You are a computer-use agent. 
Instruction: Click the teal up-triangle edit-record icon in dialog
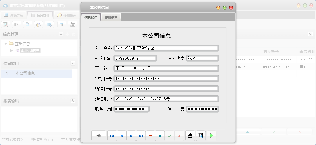[160, 136]
